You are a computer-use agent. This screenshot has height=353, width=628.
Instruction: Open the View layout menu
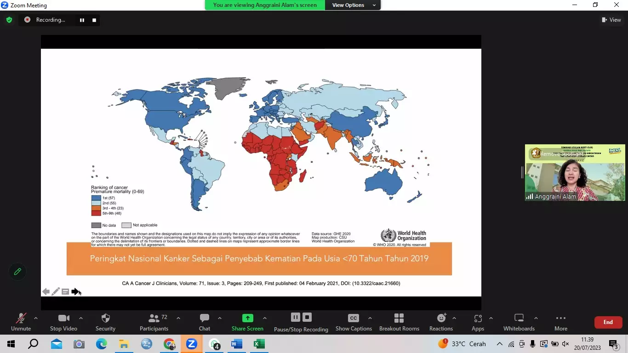(x=611, y=20)
